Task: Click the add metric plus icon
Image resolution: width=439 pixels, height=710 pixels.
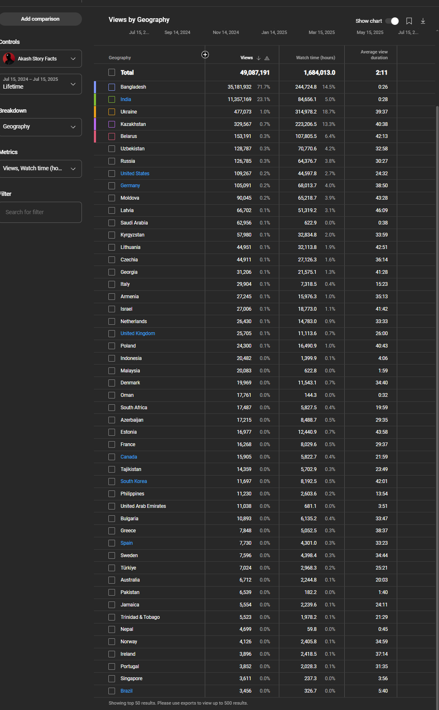Action: click(x=205, y=55)
